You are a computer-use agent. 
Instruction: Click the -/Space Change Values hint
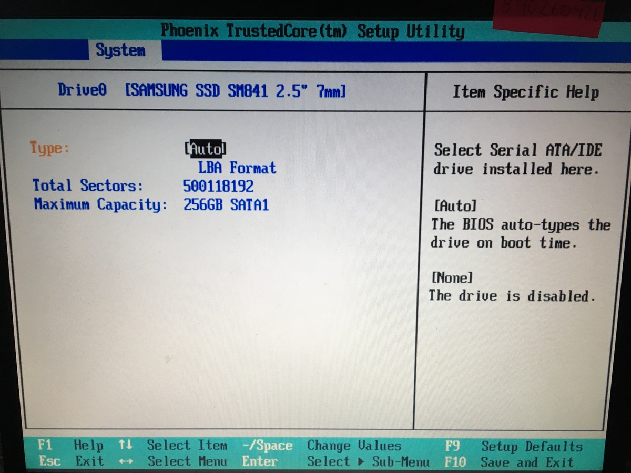(x=321, y=446)
